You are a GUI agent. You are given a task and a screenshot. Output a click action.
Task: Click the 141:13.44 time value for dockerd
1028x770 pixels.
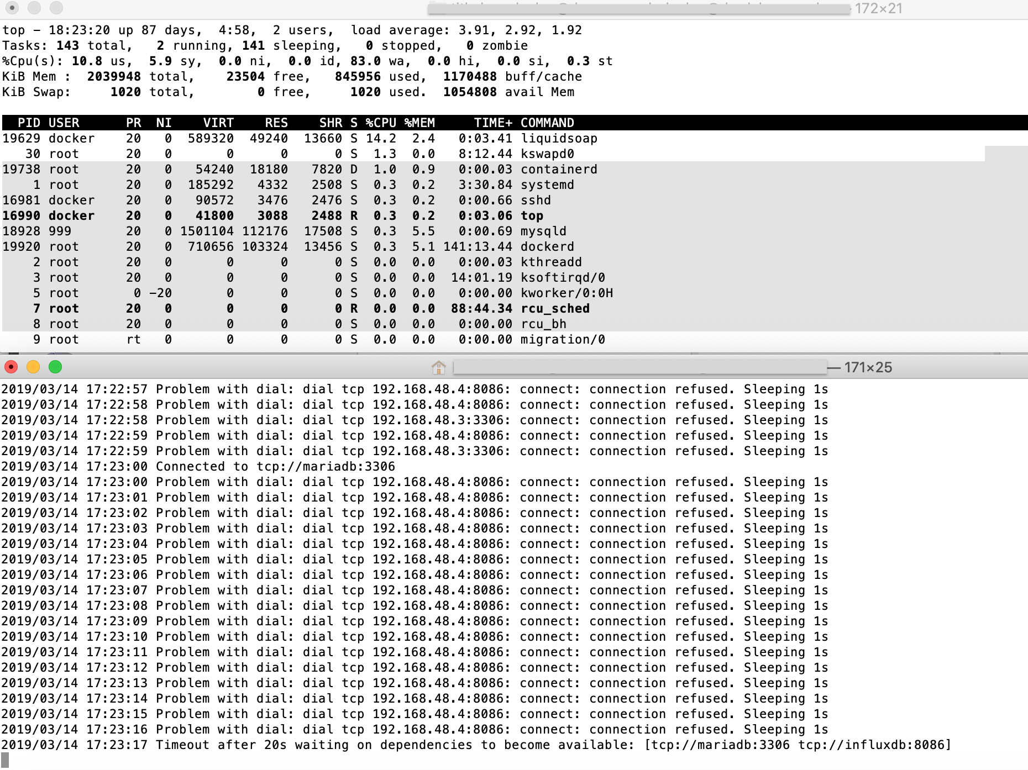(x=478, y=246)
